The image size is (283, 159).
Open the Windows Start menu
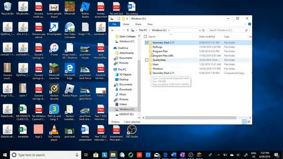tap(5, 155)
